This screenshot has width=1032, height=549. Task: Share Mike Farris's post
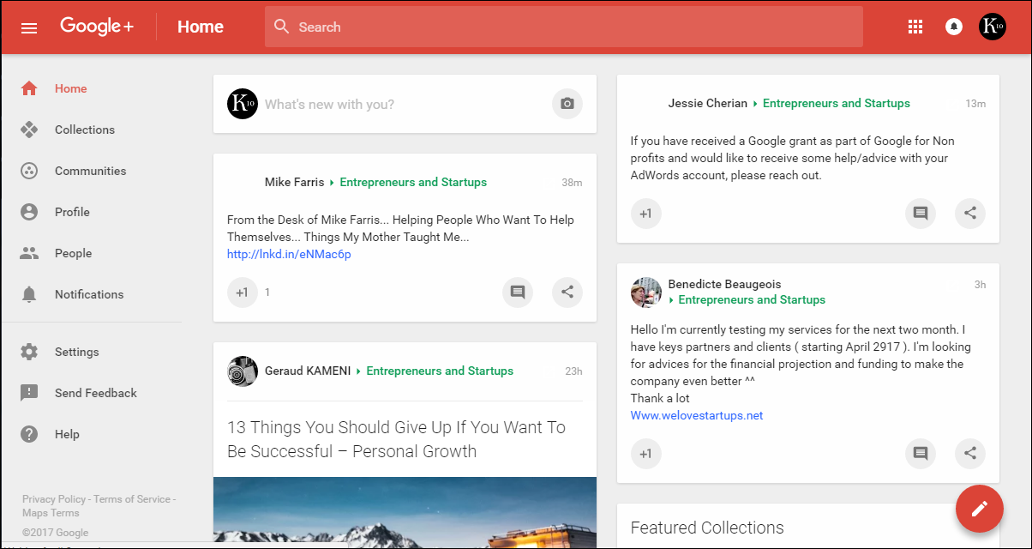tap(567, 292)
